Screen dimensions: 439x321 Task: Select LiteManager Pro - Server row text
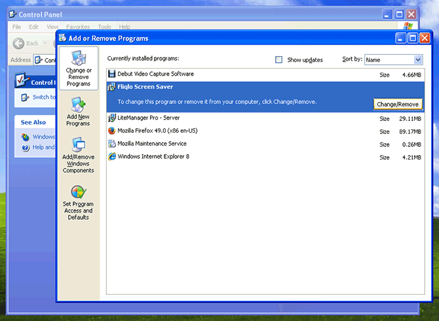148,118
